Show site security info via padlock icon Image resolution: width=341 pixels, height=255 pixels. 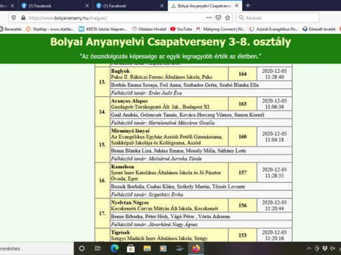23,18
